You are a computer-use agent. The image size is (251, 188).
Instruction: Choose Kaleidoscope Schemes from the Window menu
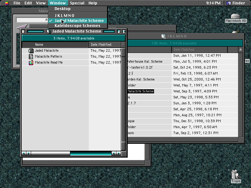(78, 26)
